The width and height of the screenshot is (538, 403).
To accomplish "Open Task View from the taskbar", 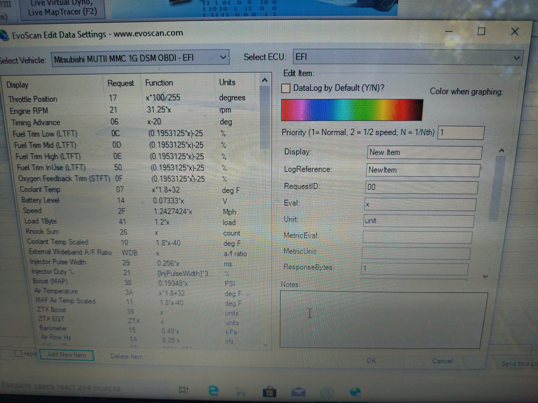I will [x=184, y=390].
